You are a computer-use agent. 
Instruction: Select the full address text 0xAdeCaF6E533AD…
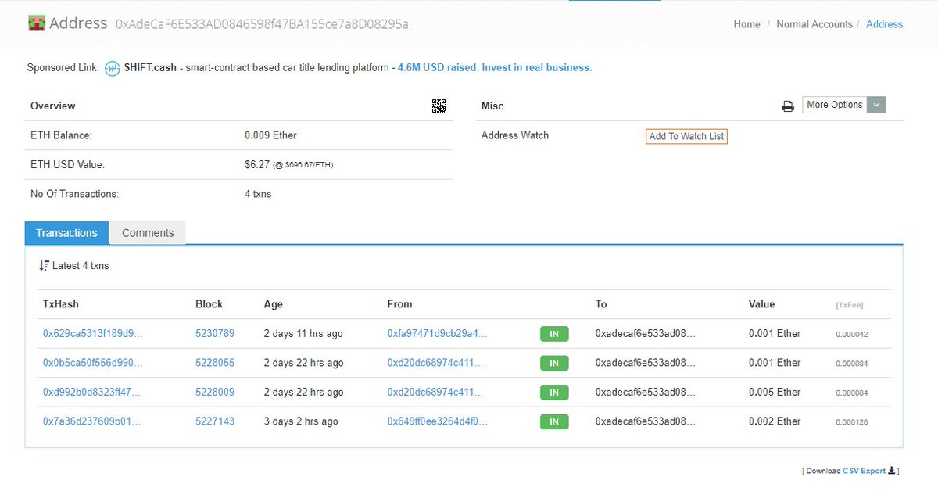(262, 24)
